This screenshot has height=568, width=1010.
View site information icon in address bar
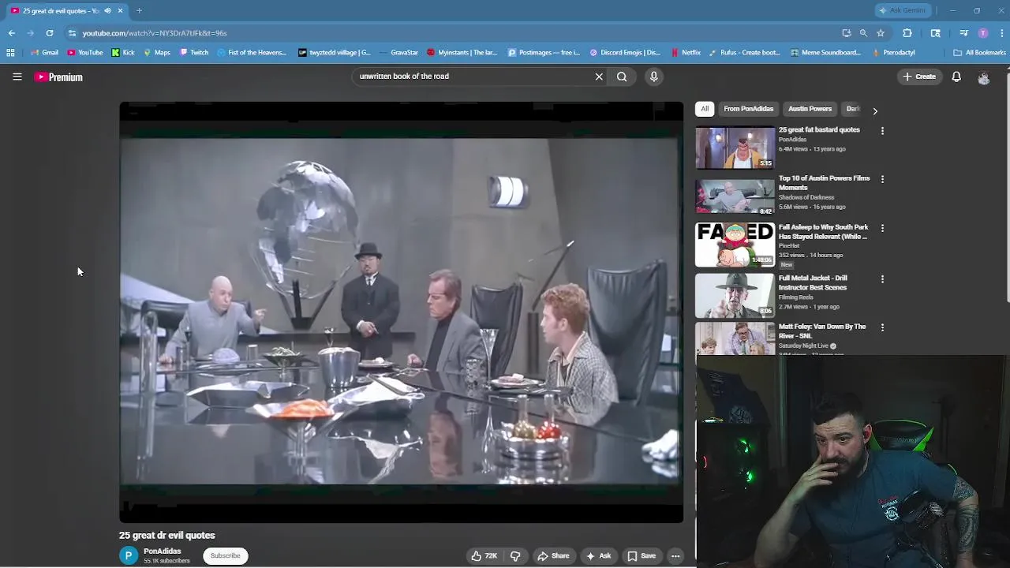point(72,33)
